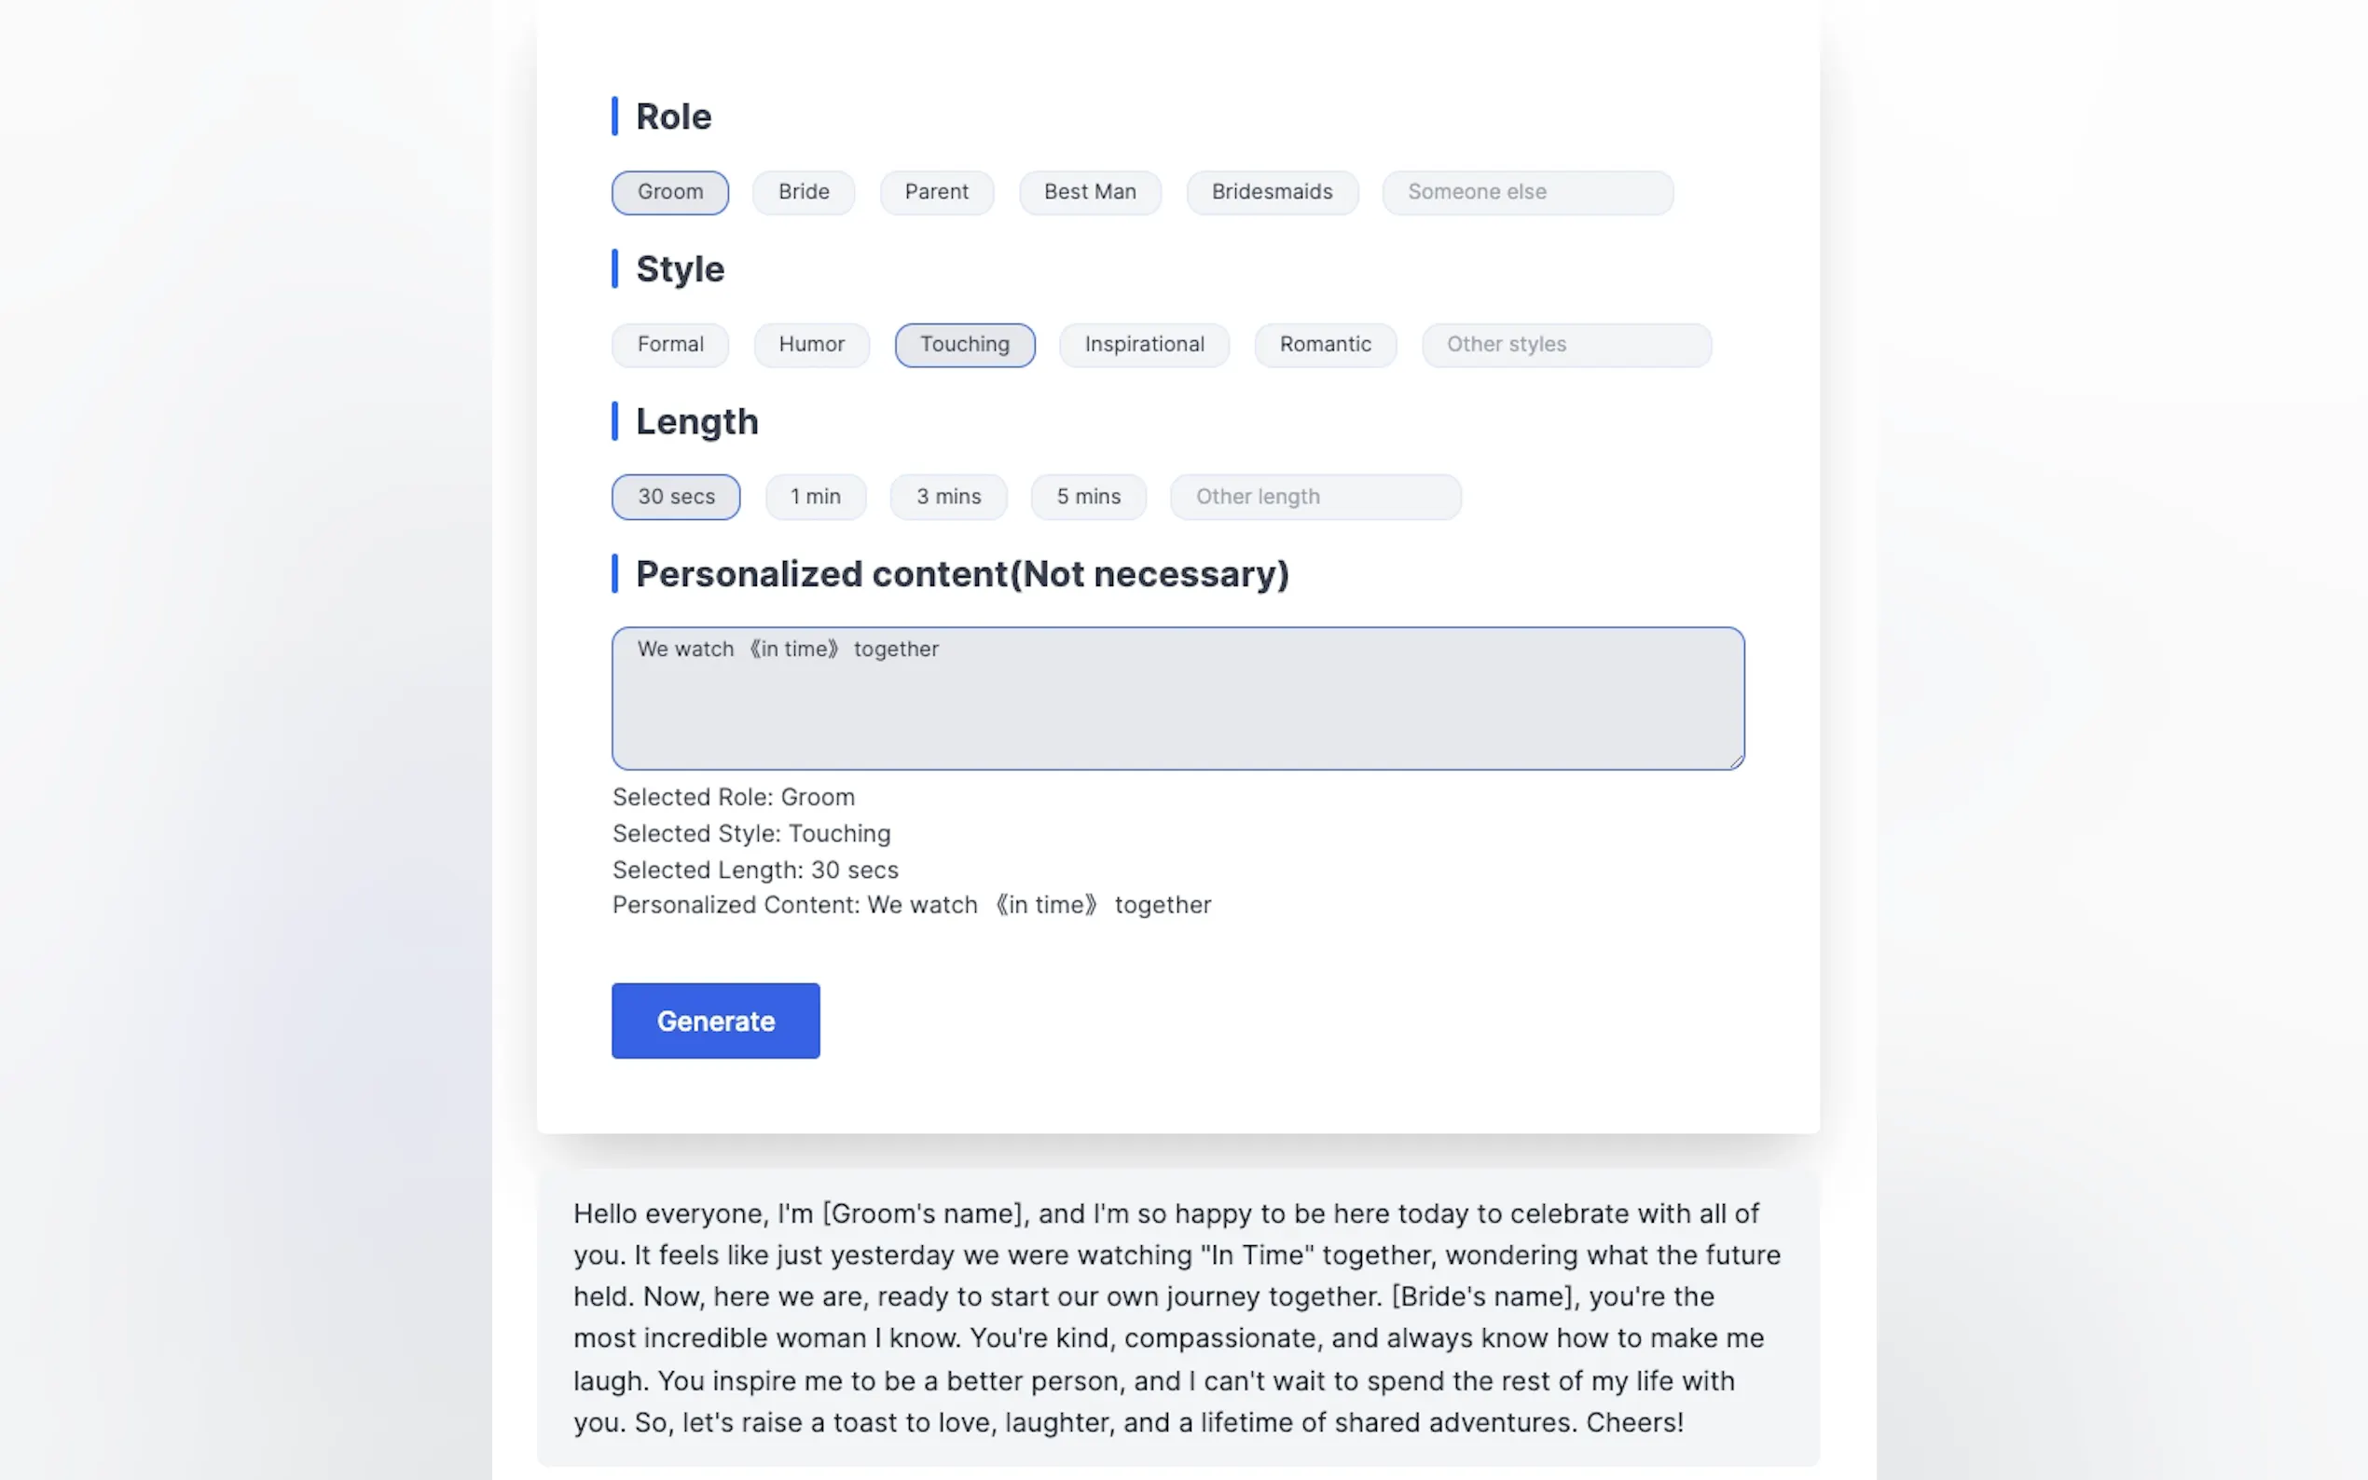Choose the 3 mins length option
The height and width of the screenshot is (1480, 2368).
click(x=947, y=498)
